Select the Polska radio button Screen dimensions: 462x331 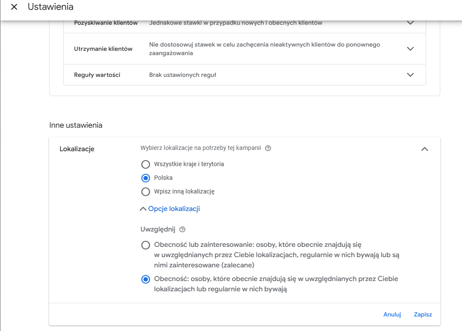point(146,178)
